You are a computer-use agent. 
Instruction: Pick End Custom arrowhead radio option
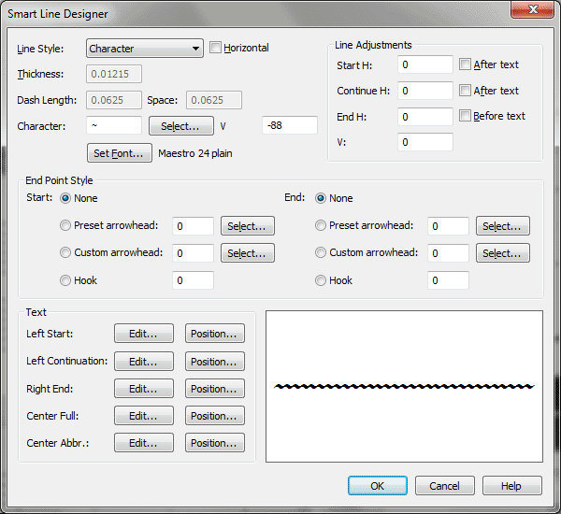(321, 252)
